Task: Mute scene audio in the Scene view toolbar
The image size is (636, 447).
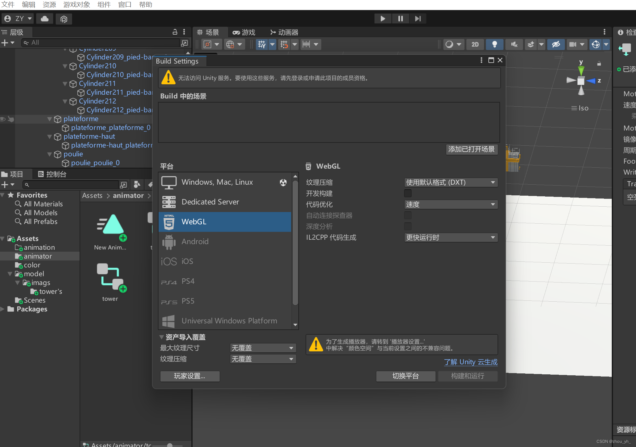Action: point(514,44)
